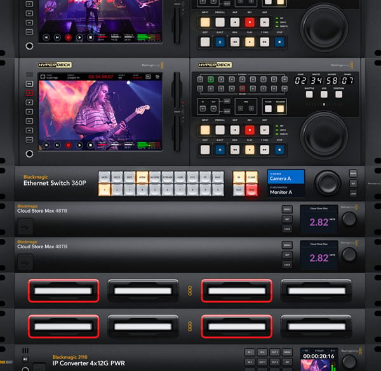Tap skip-forward icon on lower HyperDeck touchscreen
The image size is (381, 371).
coord(57,145)
